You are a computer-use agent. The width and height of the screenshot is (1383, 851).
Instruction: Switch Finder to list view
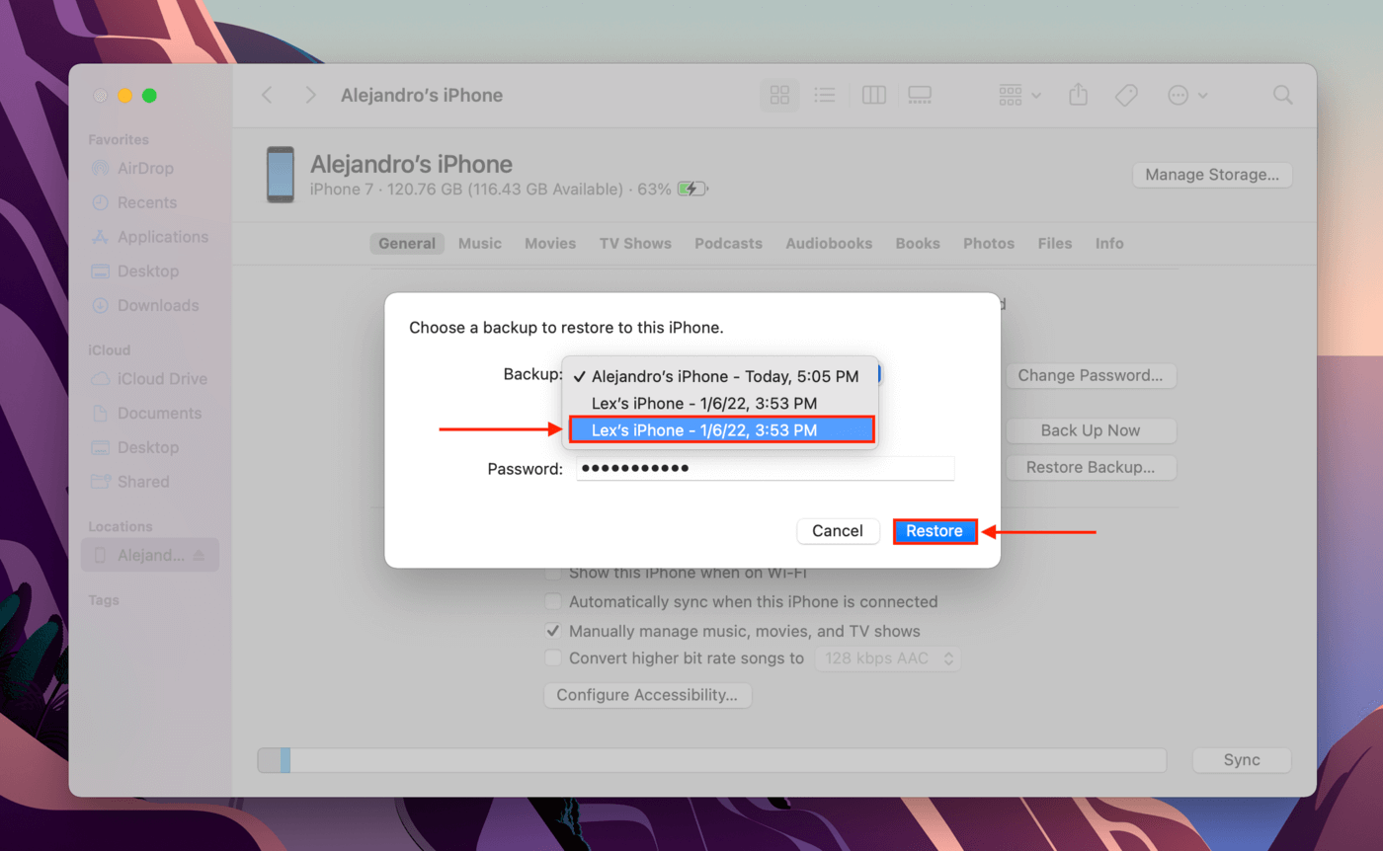825,95
